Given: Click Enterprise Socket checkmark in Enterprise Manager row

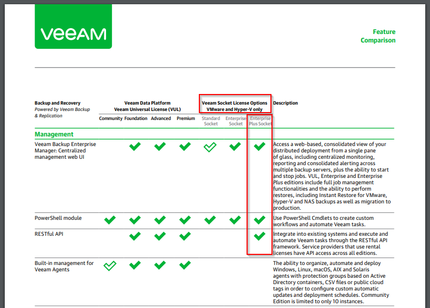Looking at the screenshot, I should (235, 147).
